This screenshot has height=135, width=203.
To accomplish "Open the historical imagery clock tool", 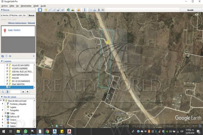I will tap(69, 10).
